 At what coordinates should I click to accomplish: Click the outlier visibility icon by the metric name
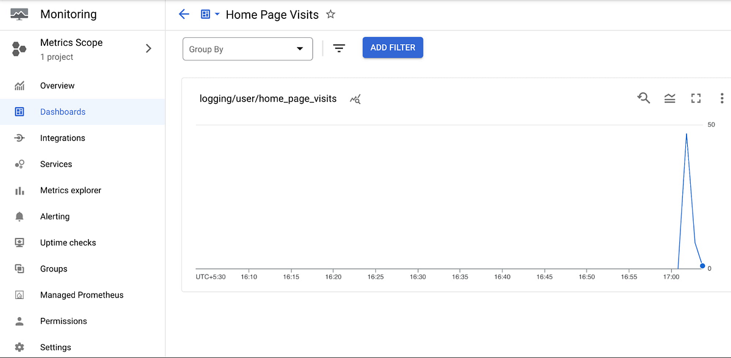click(x=356, y=98)
